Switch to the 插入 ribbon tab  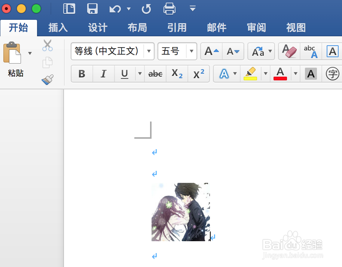(58, 27)
